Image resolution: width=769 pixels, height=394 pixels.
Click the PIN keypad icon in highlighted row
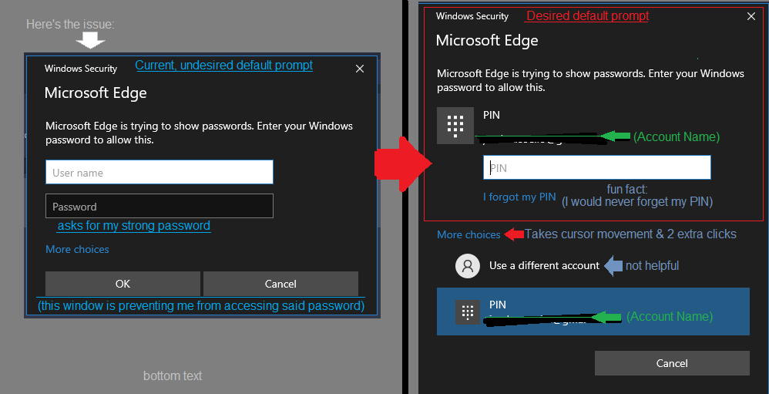[468, 312]
